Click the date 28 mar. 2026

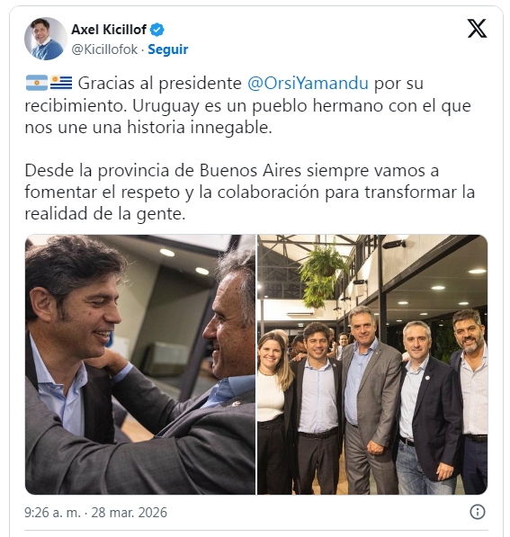(x=130, y=513)
